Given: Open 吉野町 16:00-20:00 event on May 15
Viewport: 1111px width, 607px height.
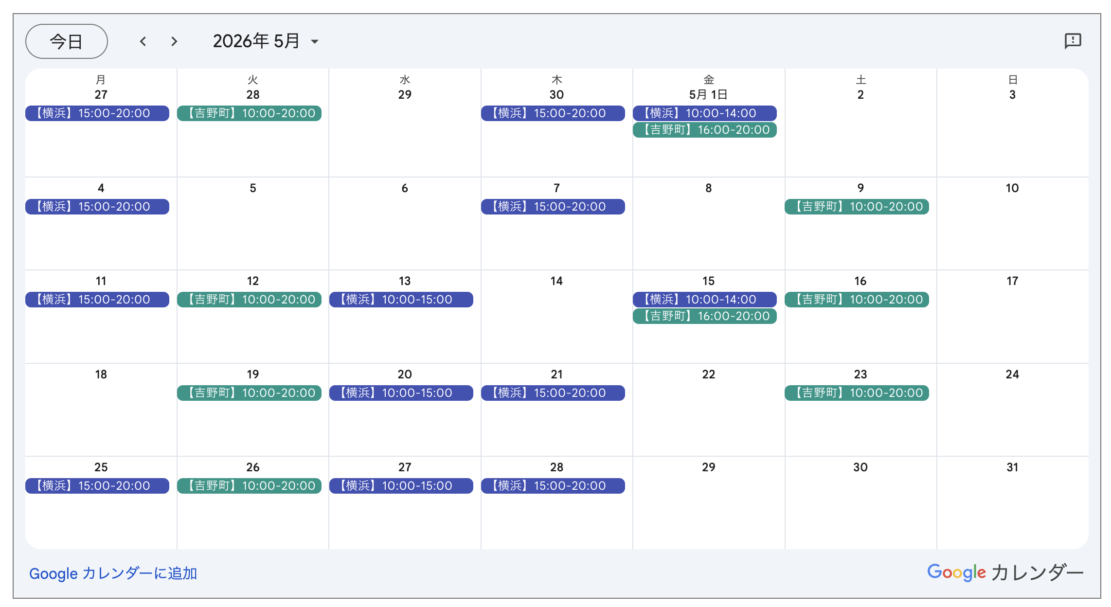Looking at the screenshot, I should pyautogui.click(x=704, y=316).
